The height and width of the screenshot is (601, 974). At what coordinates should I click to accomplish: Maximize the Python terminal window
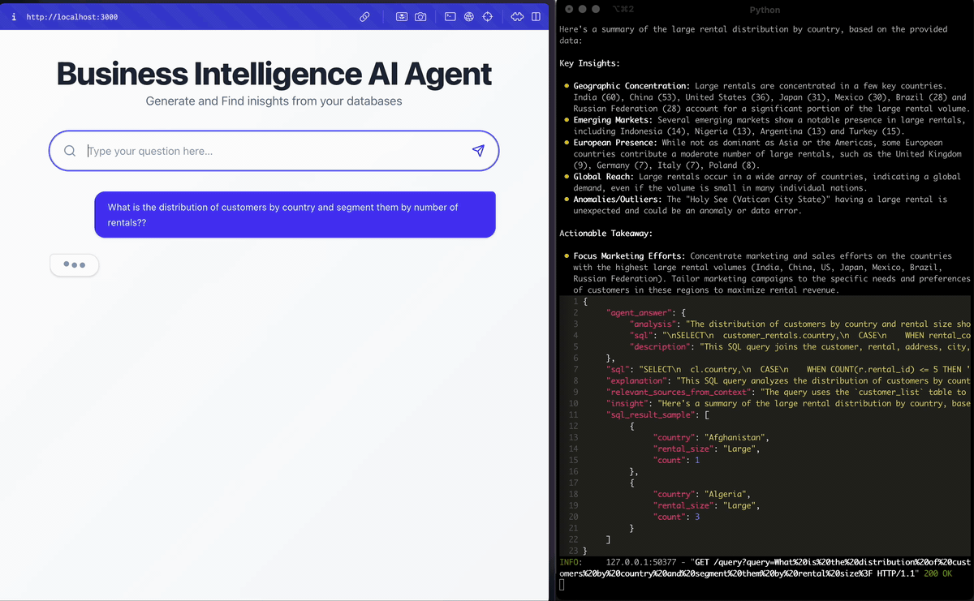point(596,10)
